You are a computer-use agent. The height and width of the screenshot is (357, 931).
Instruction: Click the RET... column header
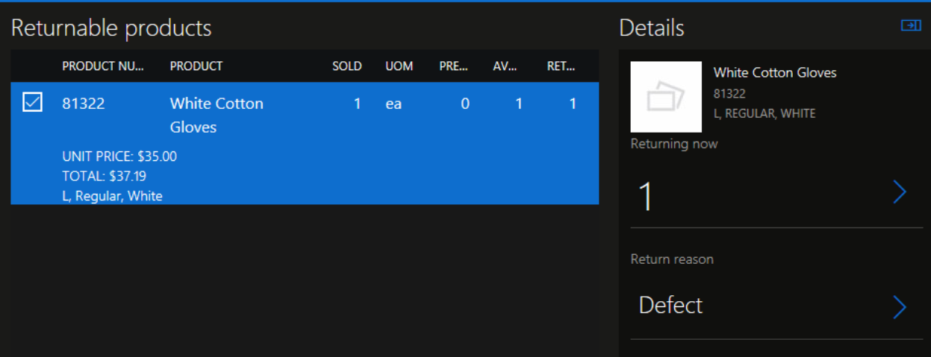[x=561, y=66]
